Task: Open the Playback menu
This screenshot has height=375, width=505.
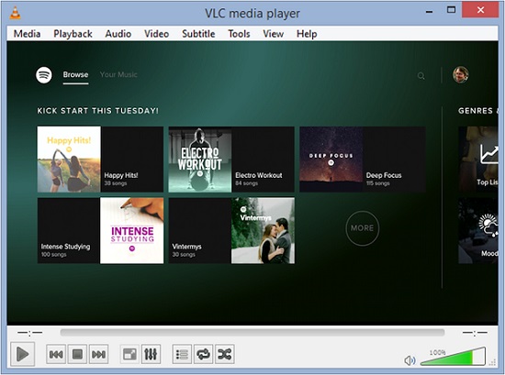Action: coord(73,34)
